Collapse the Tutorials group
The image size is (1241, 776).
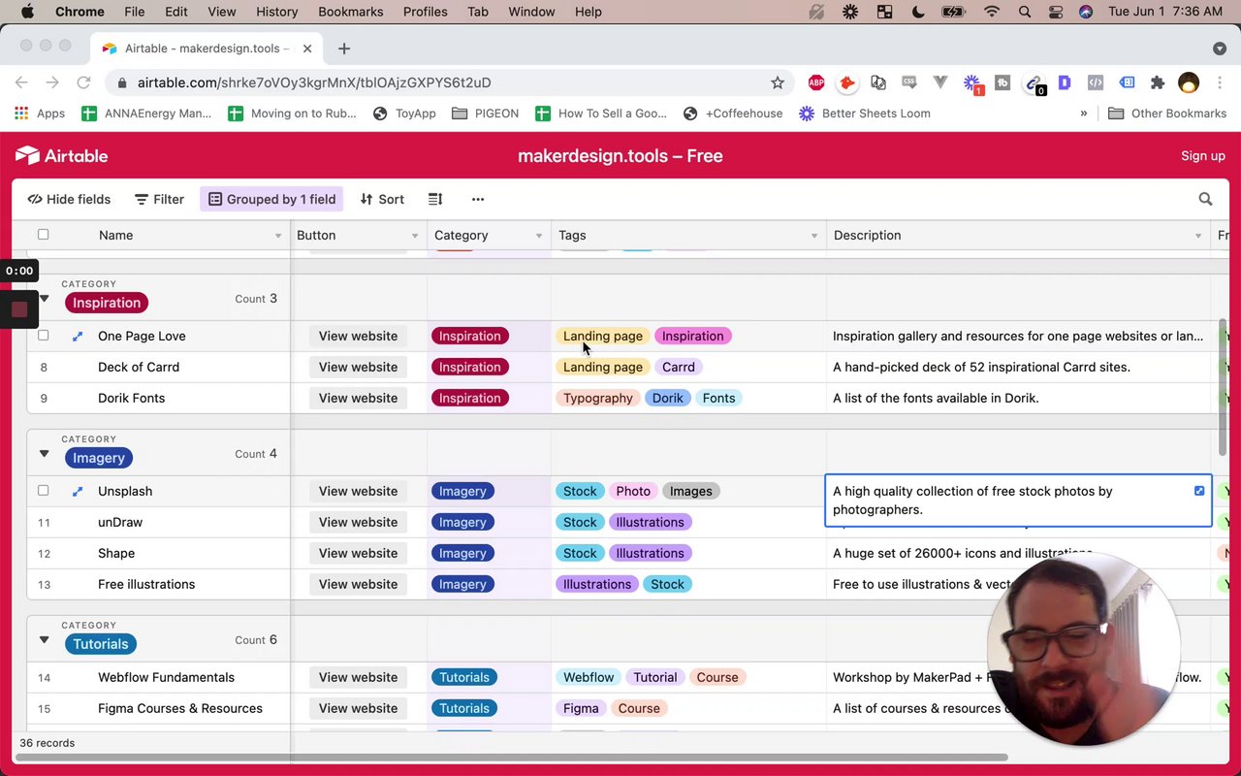pos(44,640)
